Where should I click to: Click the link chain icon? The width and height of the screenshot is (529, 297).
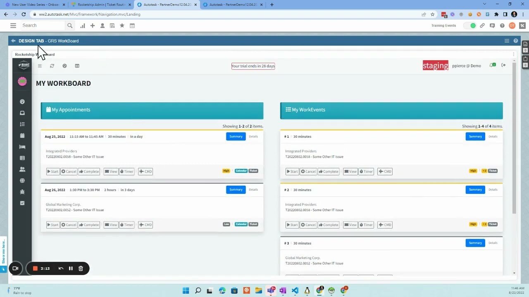482,26
